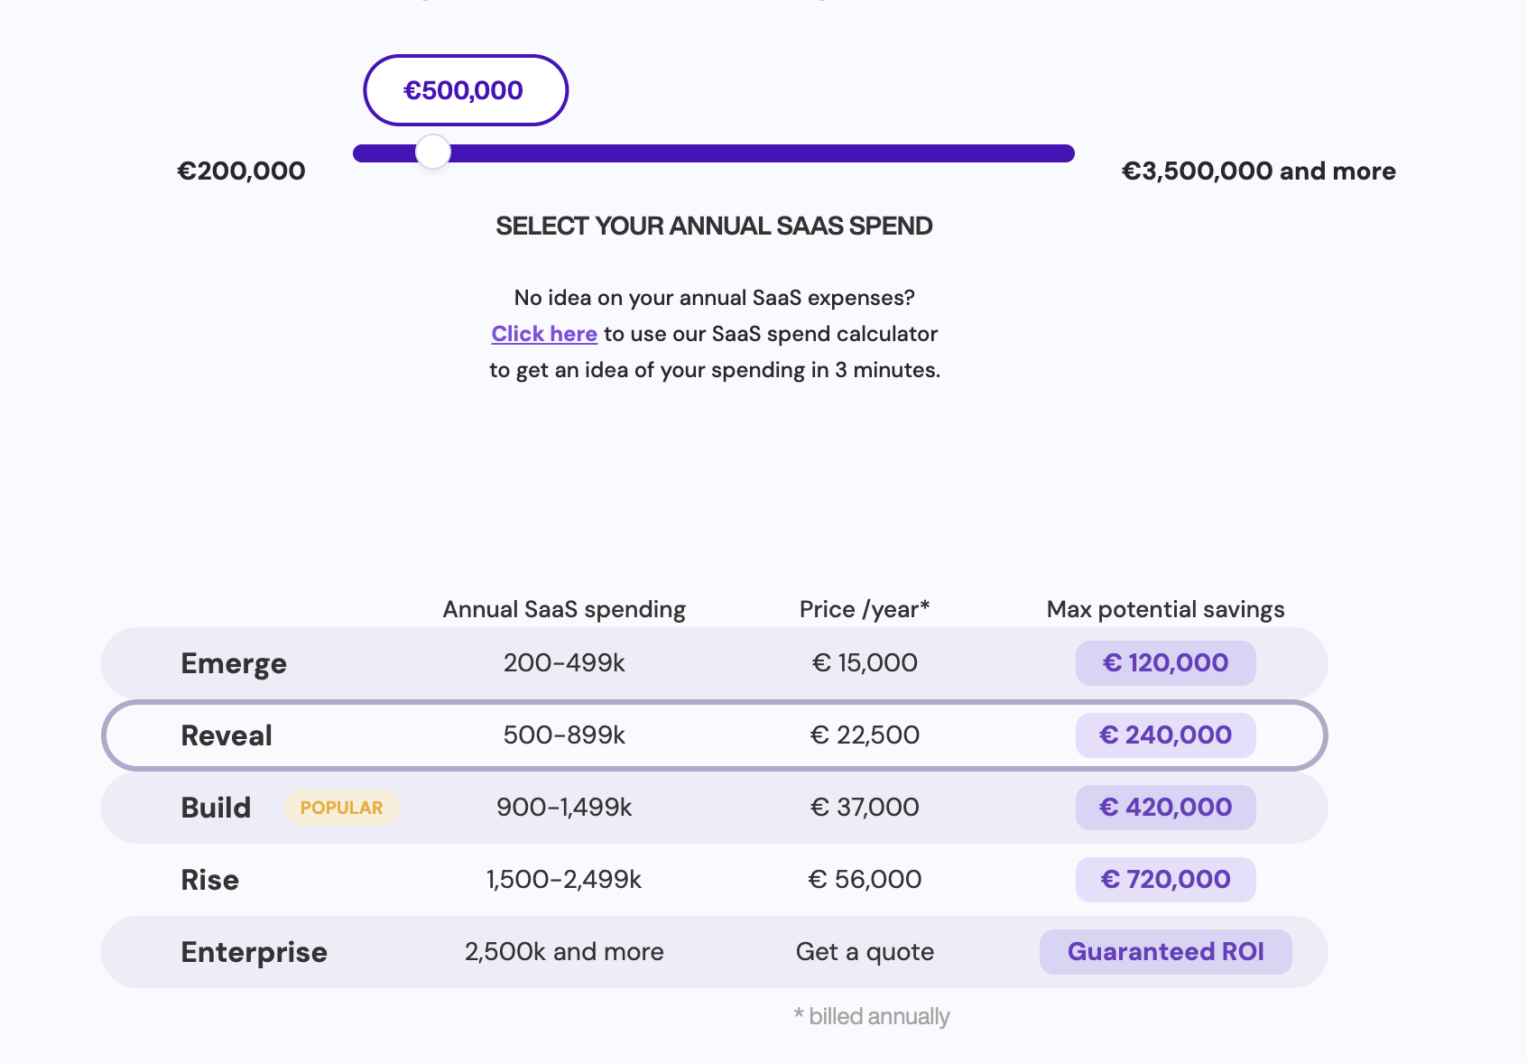Click the 'Price /year*' column header
The height and width of the screenshot is (1063, 1527).
[865, 610]
